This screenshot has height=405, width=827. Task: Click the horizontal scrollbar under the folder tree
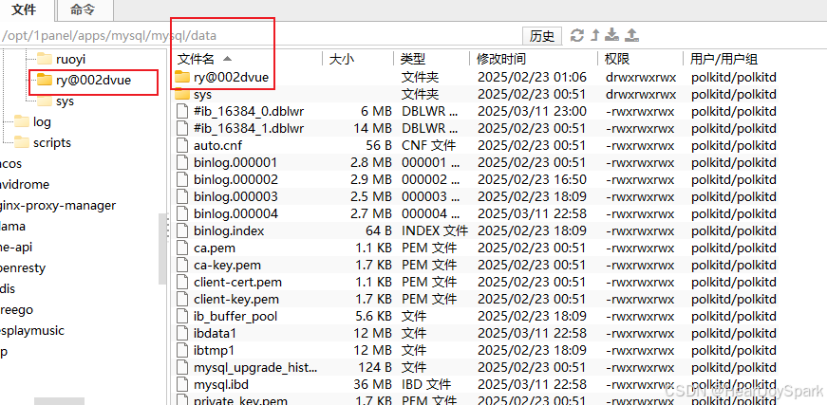pos(59,401)
